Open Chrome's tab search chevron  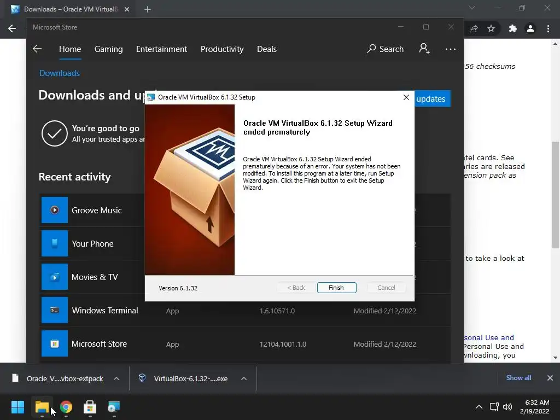pyautogui.click(x=472, y=8)
